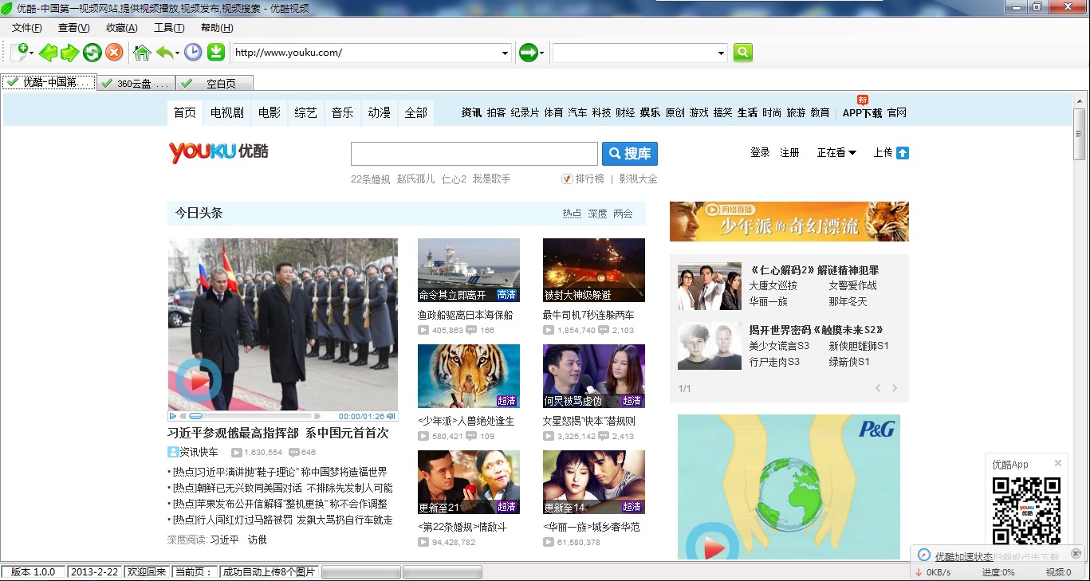Open the 查看(V) menu

[x=74, y=28]
